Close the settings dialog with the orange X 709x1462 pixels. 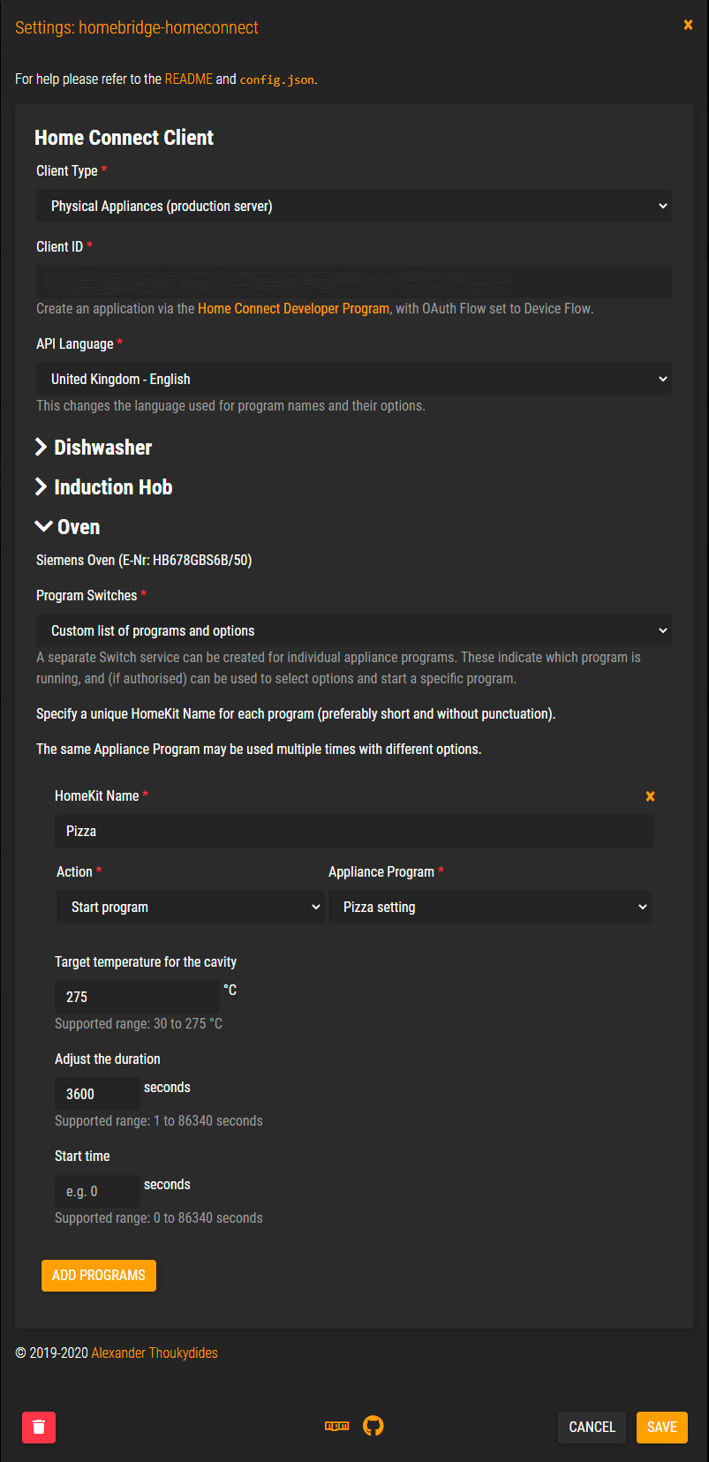(x=688, y=25)
